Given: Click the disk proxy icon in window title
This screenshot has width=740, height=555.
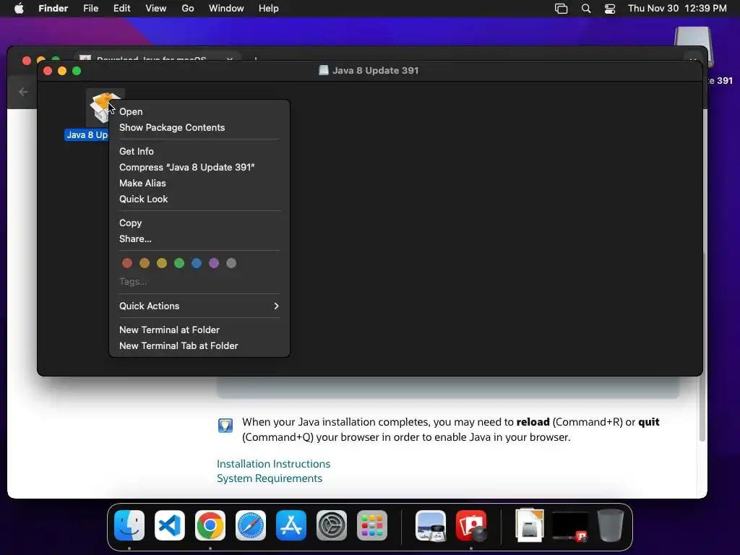Looking at the screenshot, I should coord(323,70).
